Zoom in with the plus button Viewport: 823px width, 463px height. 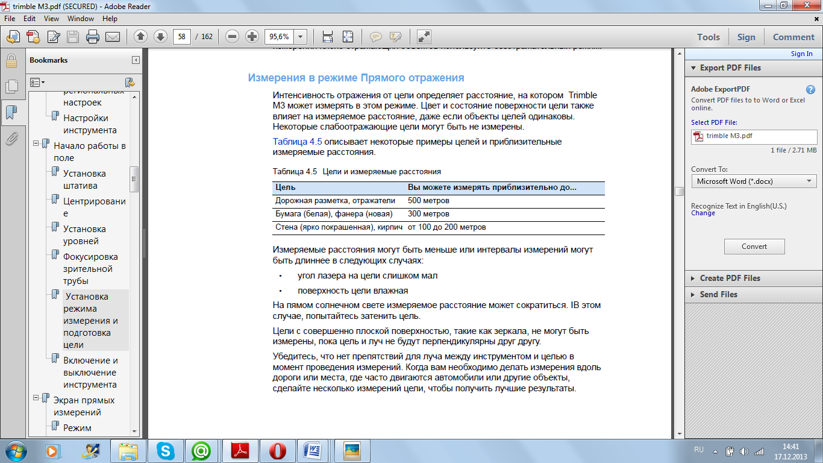pos(252,37)
